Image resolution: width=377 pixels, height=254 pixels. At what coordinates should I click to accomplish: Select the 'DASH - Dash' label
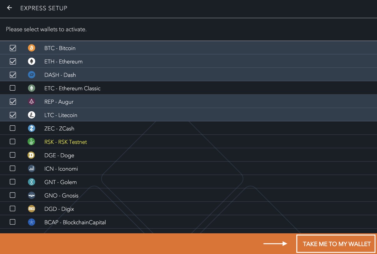(x=60, y=75)
